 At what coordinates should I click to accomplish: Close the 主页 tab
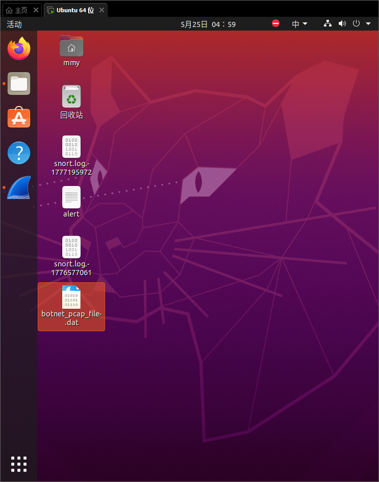[x=36, y=10]
